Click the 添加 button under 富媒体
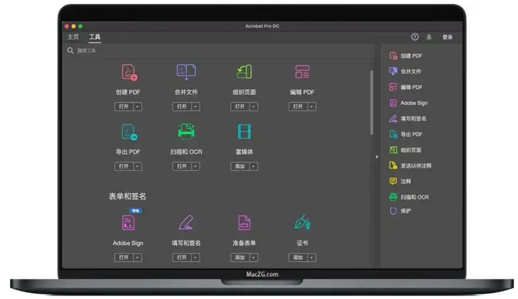 tap(240, 166)
